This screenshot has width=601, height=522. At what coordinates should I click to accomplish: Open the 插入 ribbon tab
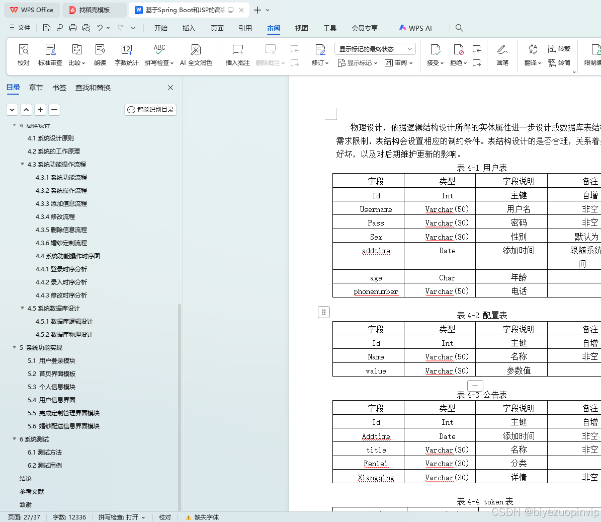click(189, 28)
